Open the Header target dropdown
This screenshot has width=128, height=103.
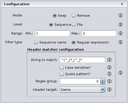(82, 90)
